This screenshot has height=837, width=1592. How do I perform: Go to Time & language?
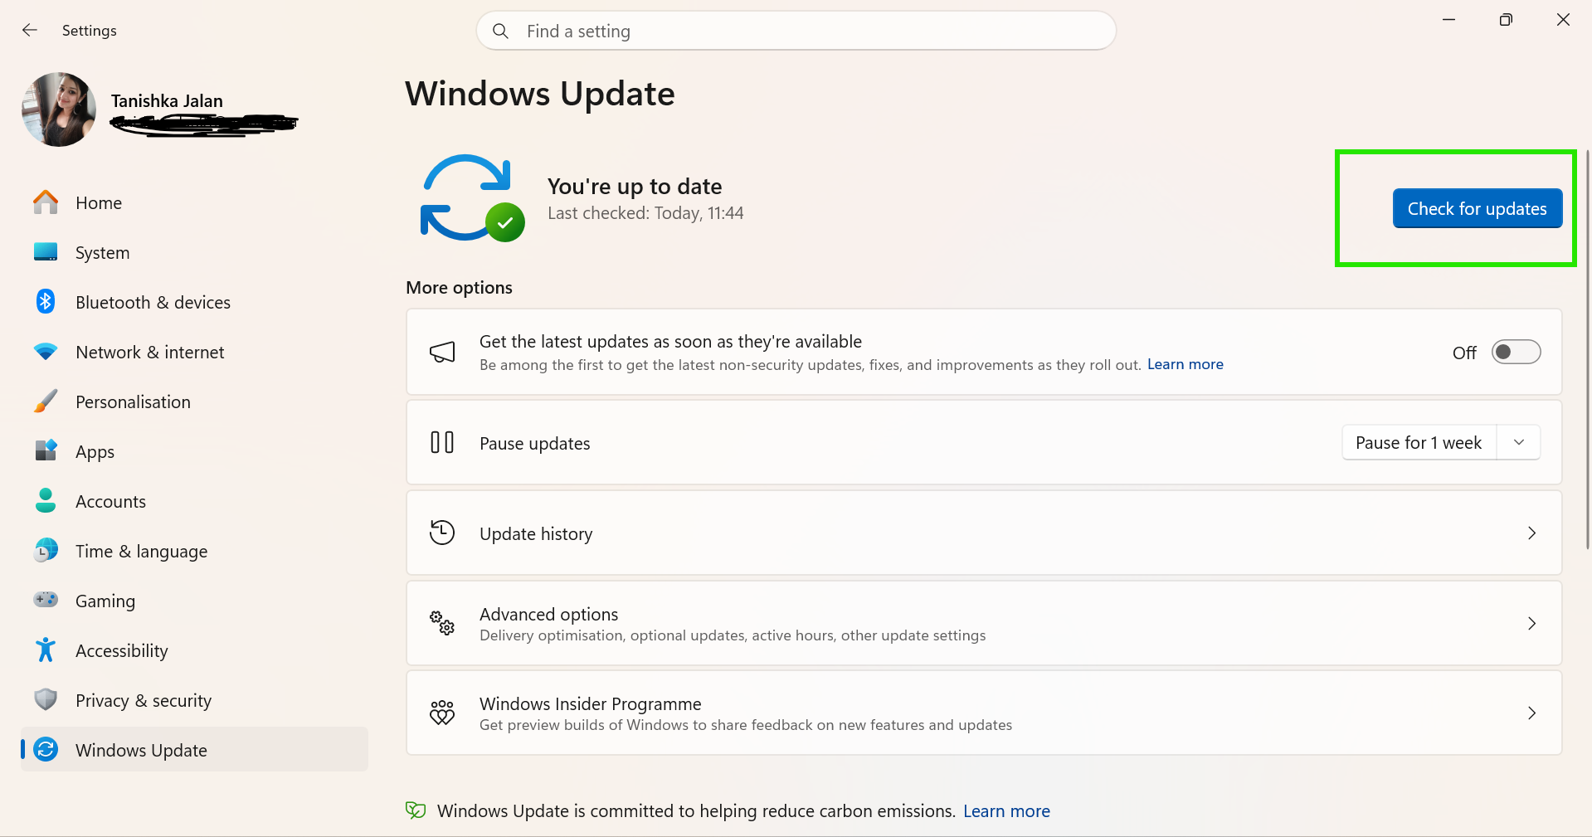point(194,551)
